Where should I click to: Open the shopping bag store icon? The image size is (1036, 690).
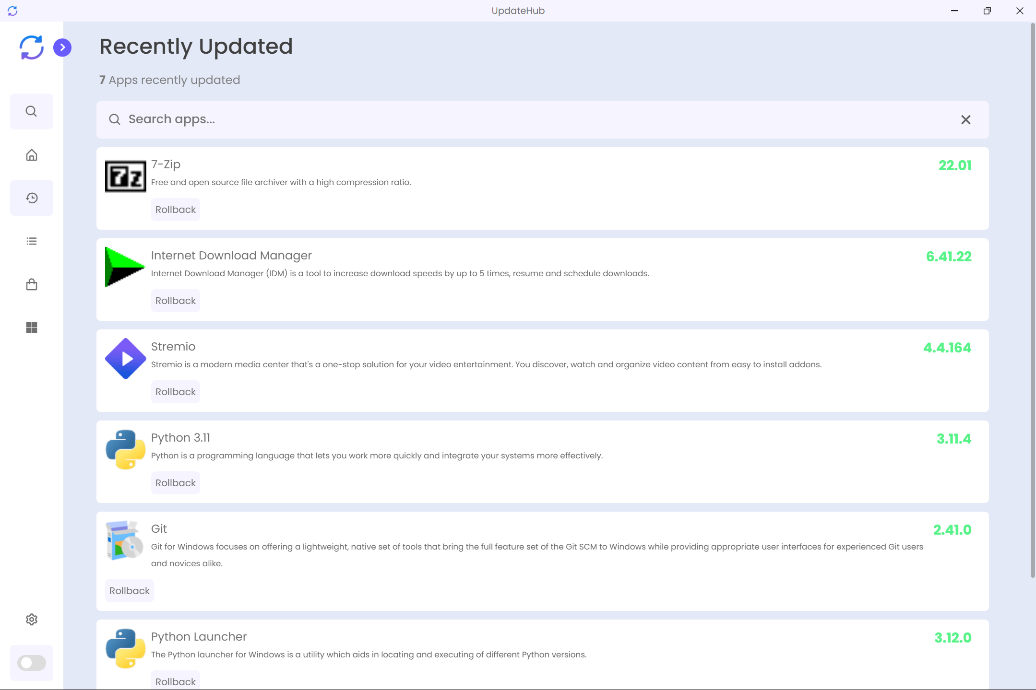coord(31,284)
